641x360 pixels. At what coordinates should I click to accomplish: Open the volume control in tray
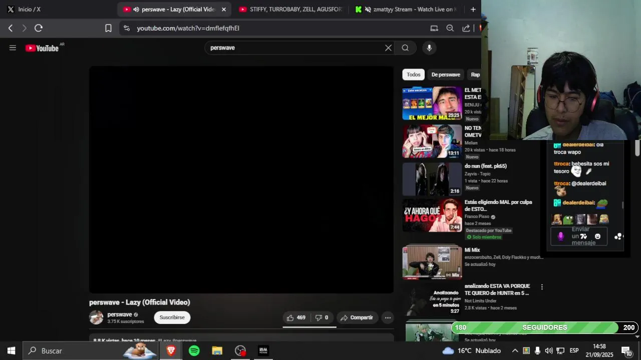click(549, 351)
